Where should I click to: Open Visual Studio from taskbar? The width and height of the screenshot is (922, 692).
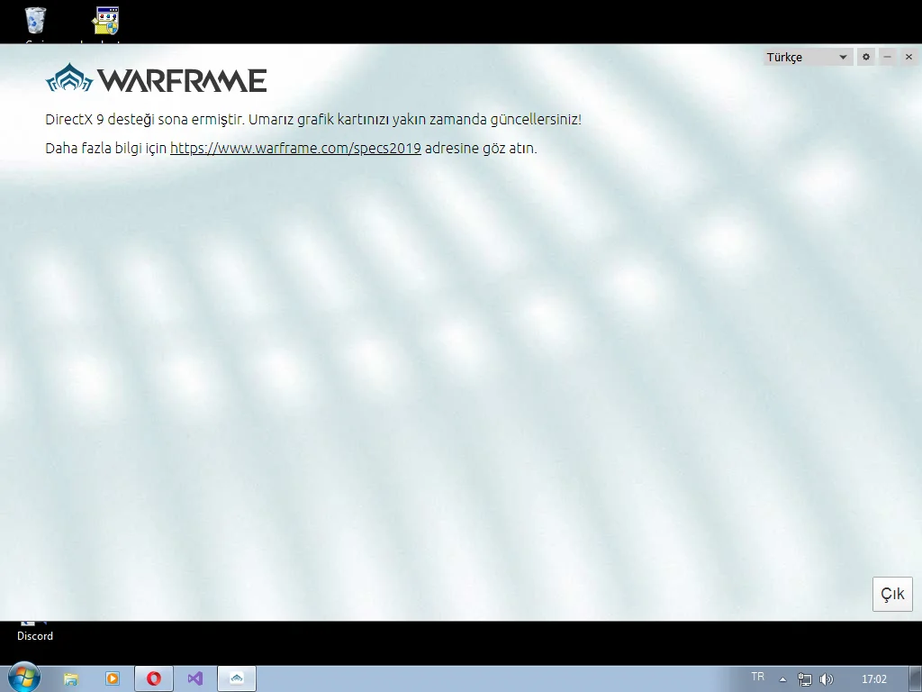[x=195, y=678]
